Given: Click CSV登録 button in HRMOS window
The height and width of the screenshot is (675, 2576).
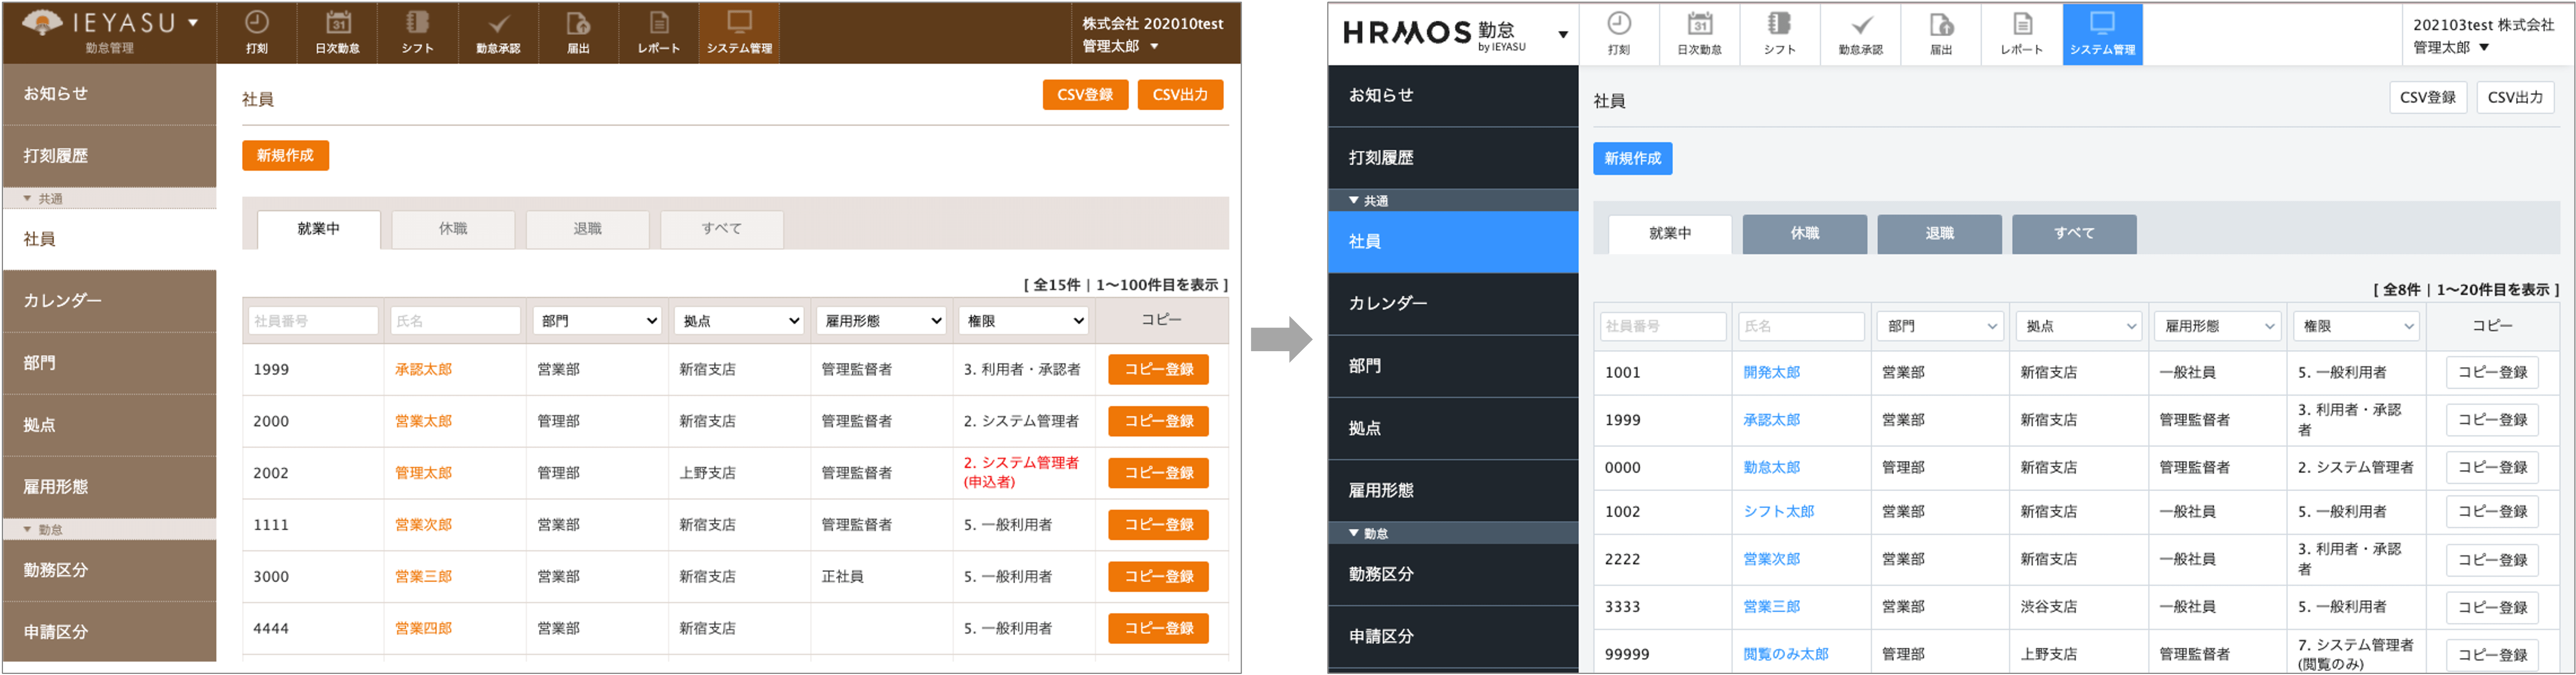Looking at the screenshot, I should coord(2428,98).
